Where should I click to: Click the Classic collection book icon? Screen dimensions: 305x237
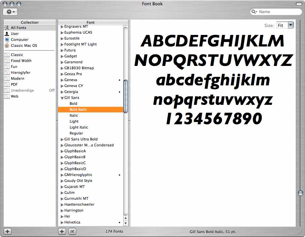(x=7, y=55)
